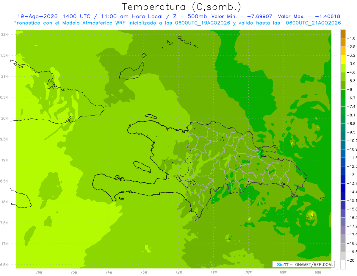Click the "17N" latitude axis label
The image size is (357, 276).
coord(5,244)
